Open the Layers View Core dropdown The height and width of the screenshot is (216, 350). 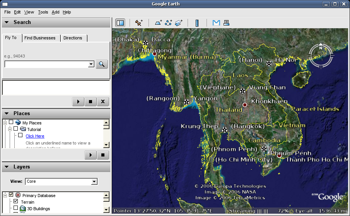click(94, 182)
